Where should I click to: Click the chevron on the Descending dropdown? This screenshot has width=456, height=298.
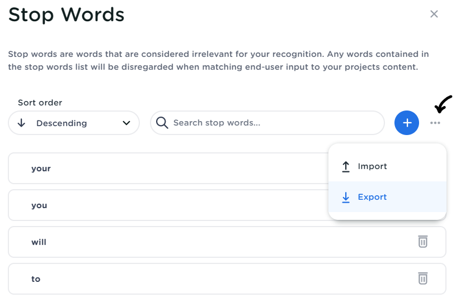(x=126, y=123)
